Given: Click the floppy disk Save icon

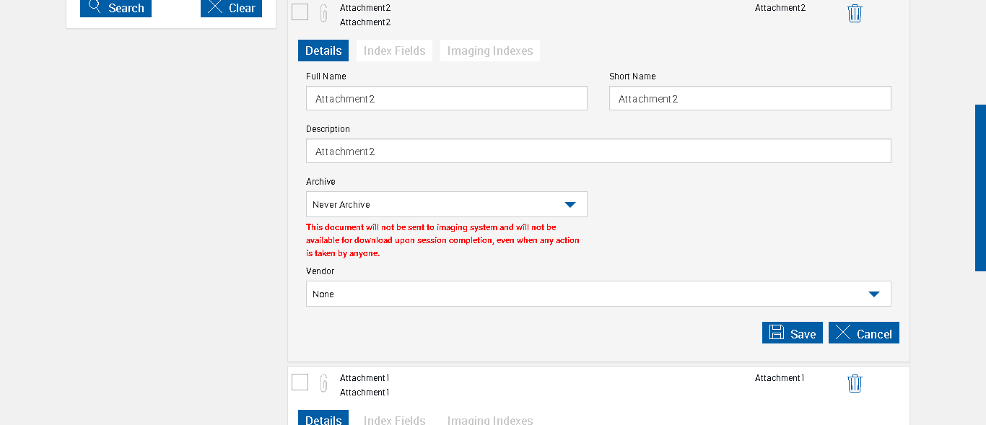Looking at the screenshot, I should 777,333.
